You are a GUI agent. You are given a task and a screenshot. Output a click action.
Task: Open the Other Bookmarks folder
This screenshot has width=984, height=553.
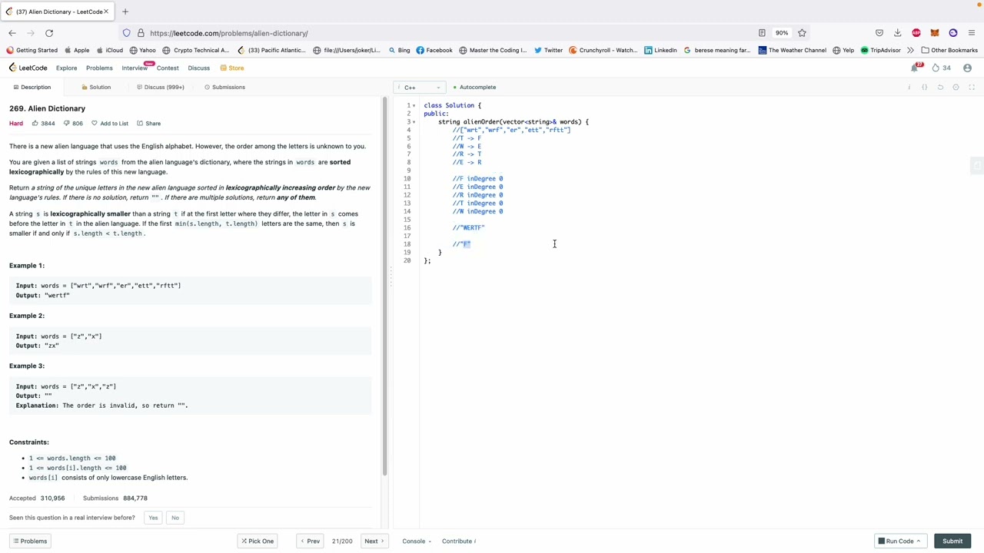pos(949,50)
